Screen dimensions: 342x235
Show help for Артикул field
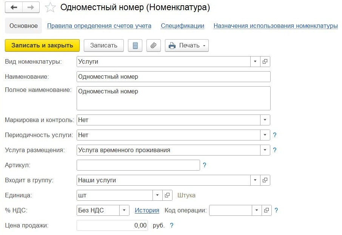point(205,165)
